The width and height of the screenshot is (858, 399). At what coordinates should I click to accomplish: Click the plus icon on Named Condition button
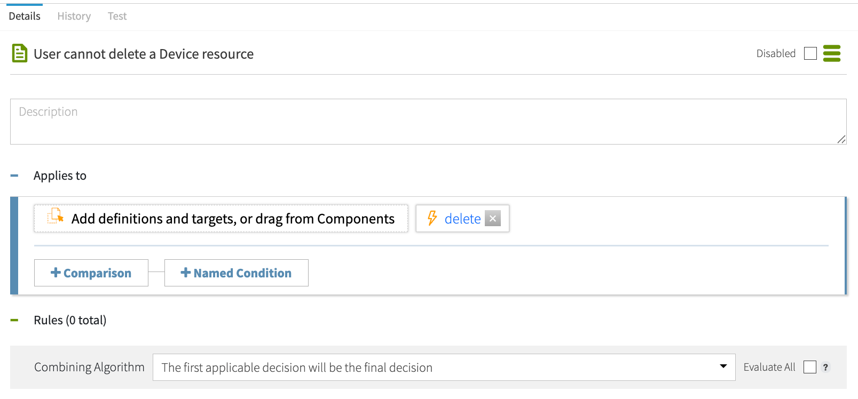tap(185, 273)
